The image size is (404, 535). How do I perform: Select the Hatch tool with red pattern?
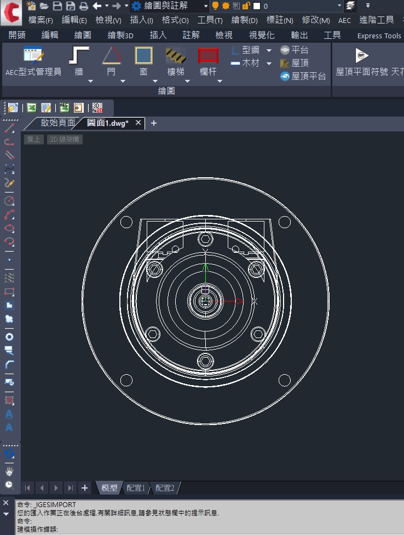click(9, 400)
